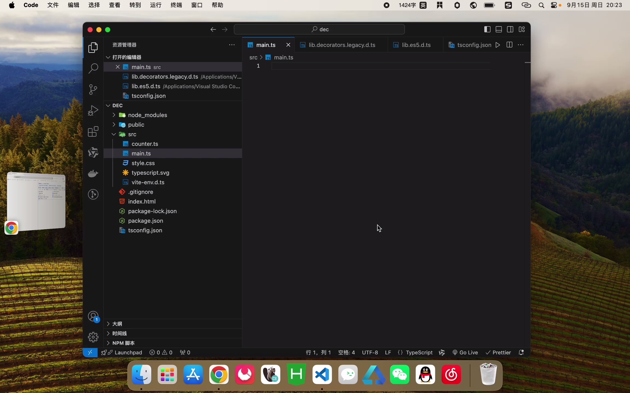Open the Search view in the activity bar
Viewport: 630px width, 393px height.
coord(93,68)
